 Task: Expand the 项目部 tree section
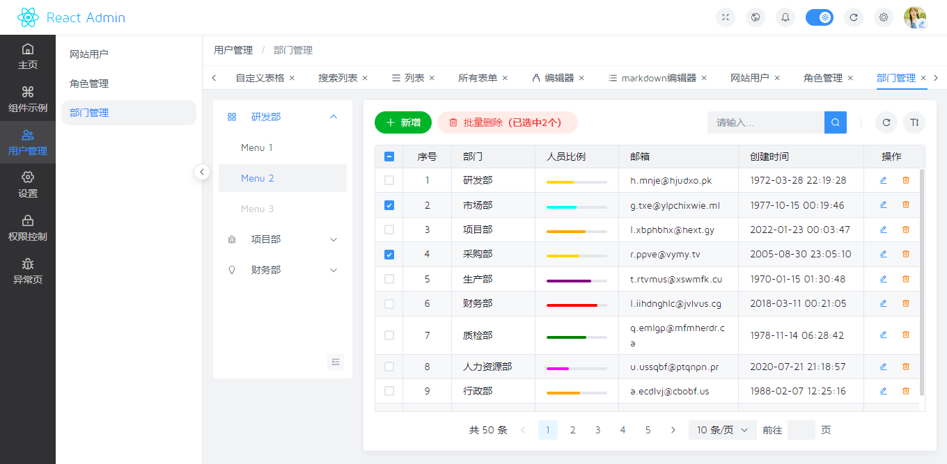(x=333, y=239)
